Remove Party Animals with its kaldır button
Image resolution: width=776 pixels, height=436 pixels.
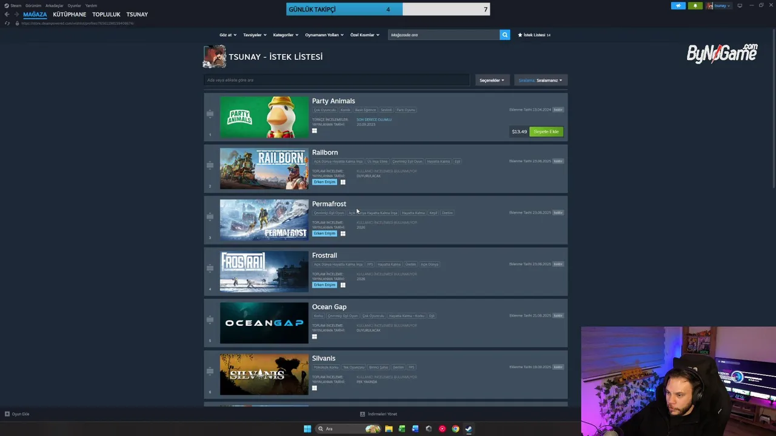(x=558, y=110)
